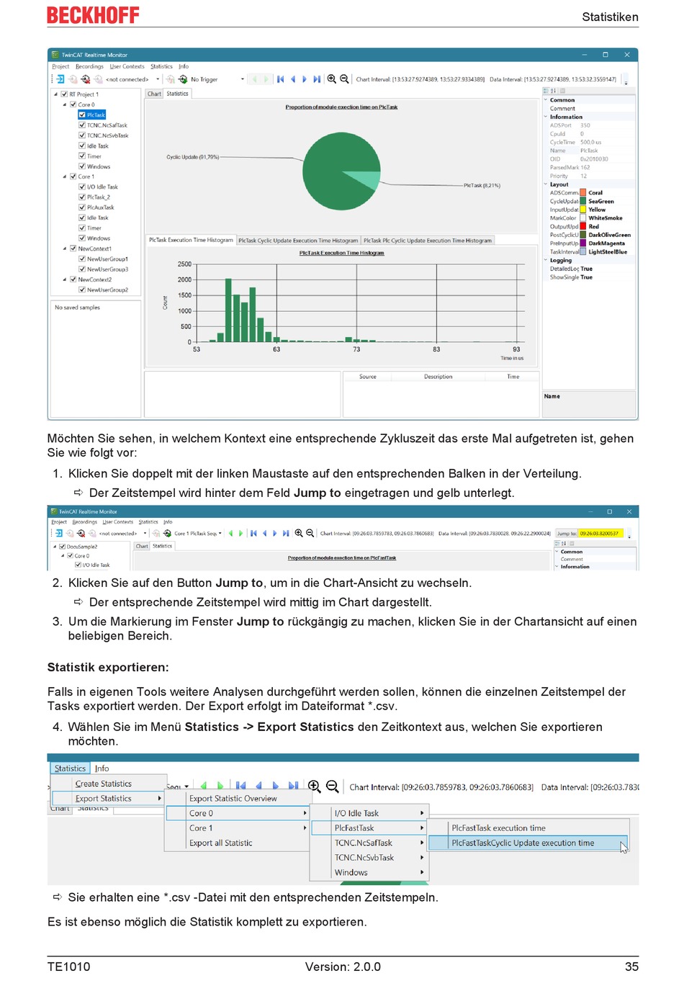Choose Create Statistics menu entry
Screen dimensions: 684x986
(104, 784)
